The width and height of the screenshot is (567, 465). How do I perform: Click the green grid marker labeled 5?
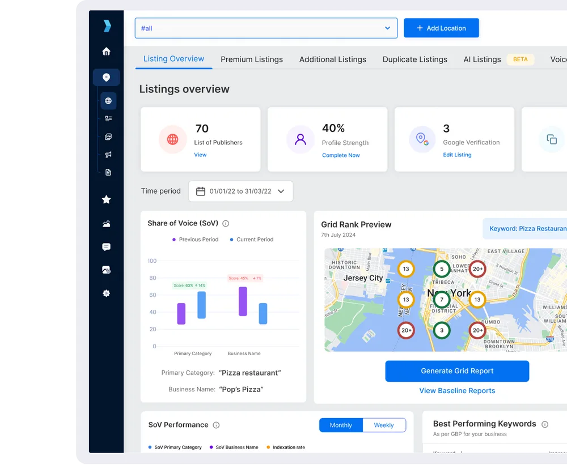442,269
